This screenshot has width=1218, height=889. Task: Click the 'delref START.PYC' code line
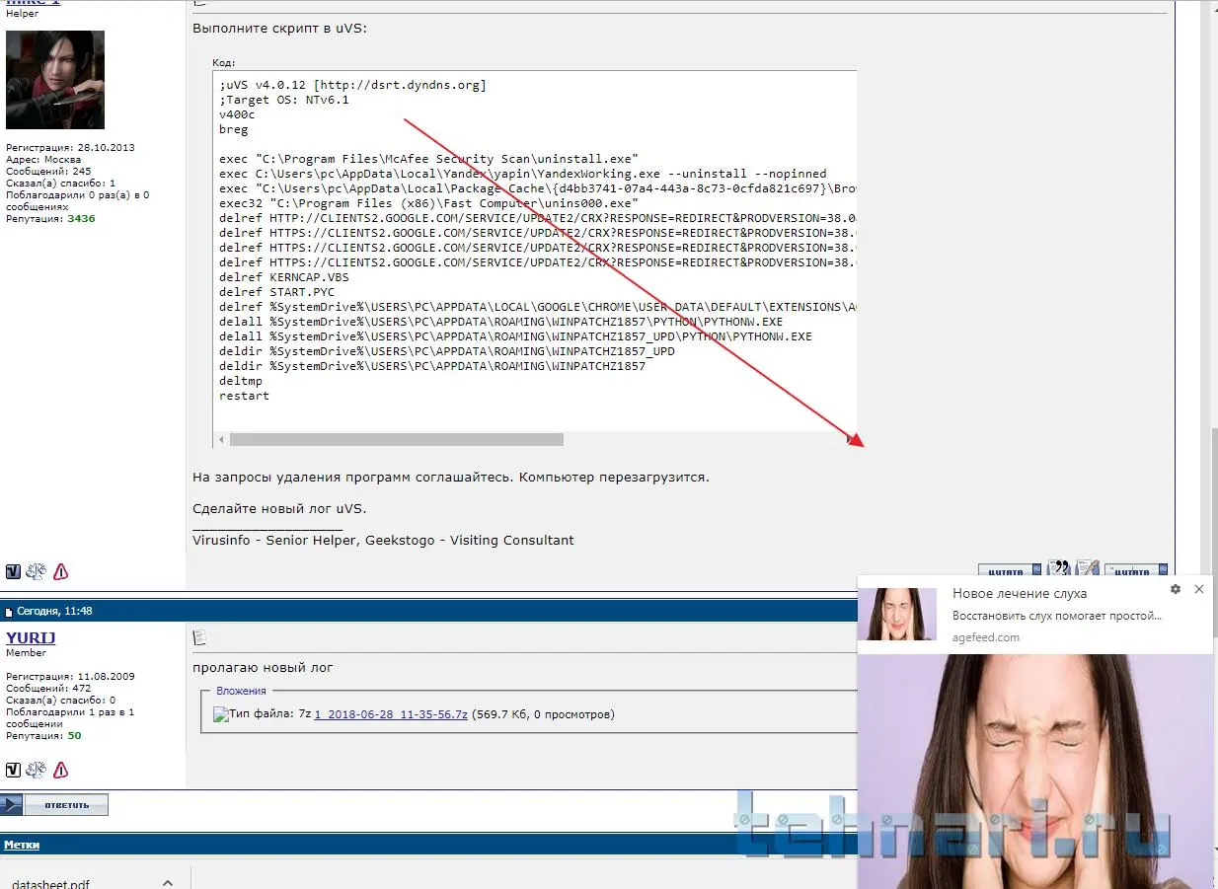276,292
